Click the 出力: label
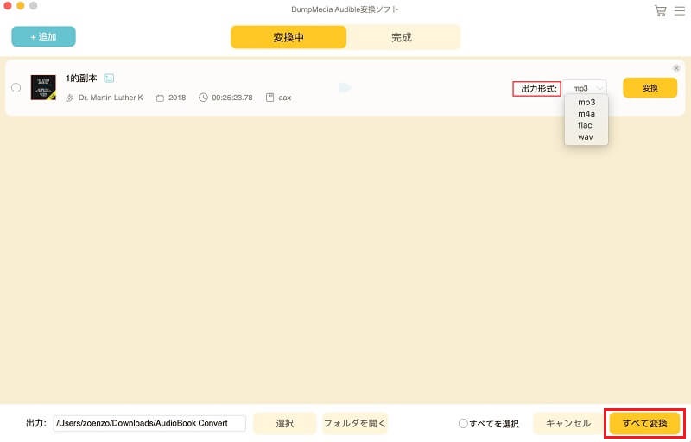The width and height of the screenshot is (691, 442). coord(36,424)
